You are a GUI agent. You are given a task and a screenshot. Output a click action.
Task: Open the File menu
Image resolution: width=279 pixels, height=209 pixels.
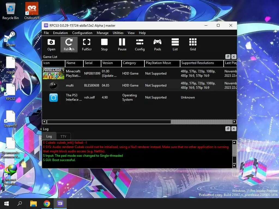coord(46,33)
